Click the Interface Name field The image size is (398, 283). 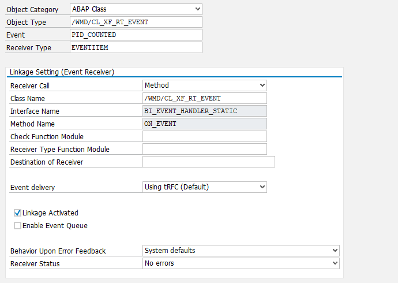click(x=205, y=111)
